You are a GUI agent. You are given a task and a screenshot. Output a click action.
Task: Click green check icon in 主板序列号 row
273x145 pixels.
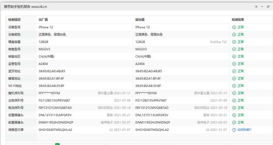[234, 100]
